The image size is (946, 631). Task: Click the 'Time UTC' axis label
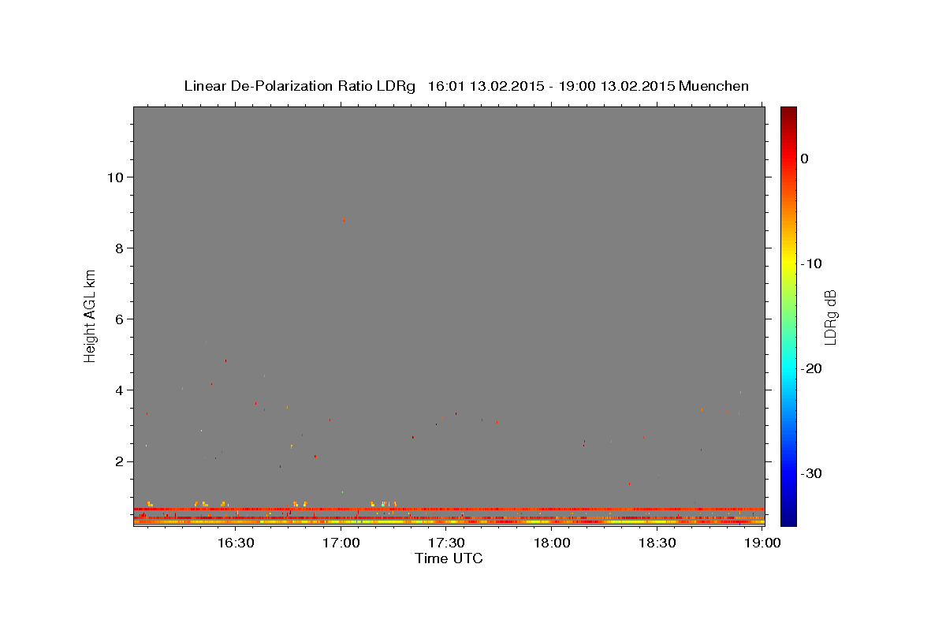[x=449, y=558]
